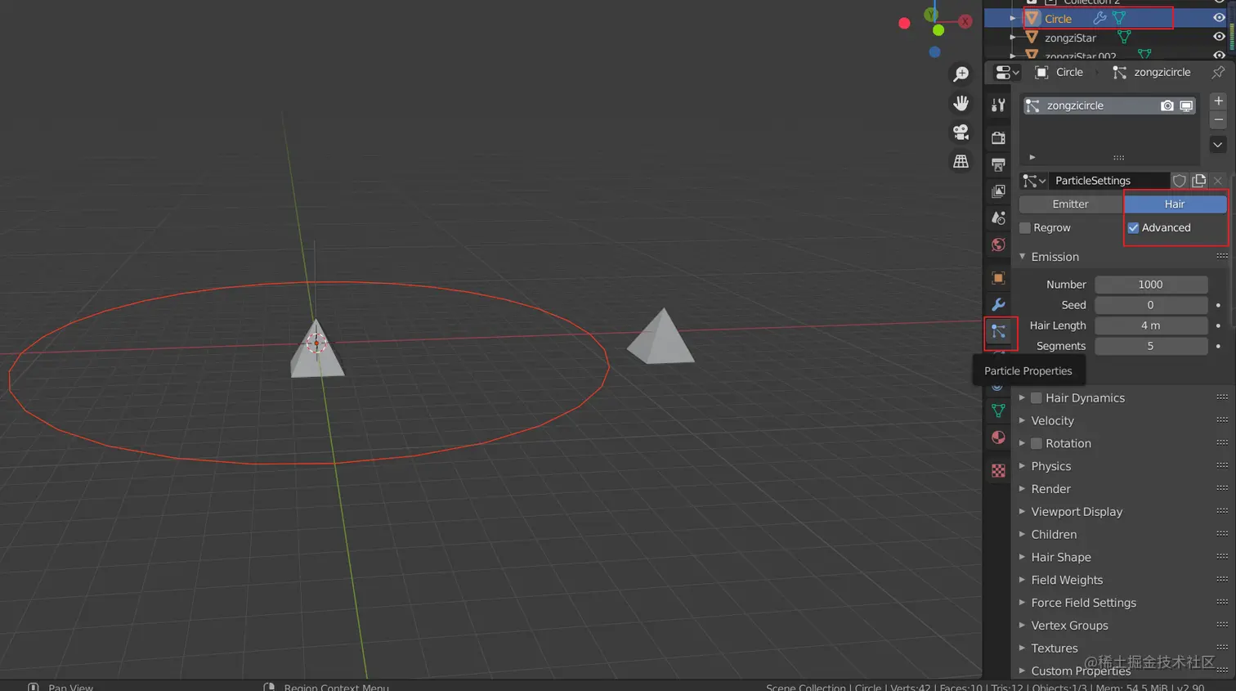Open the Output properties tab icon
Image resolution: width=1236 pixels, height=691 pixels.
pyautogui.click(x=998, y=164)
